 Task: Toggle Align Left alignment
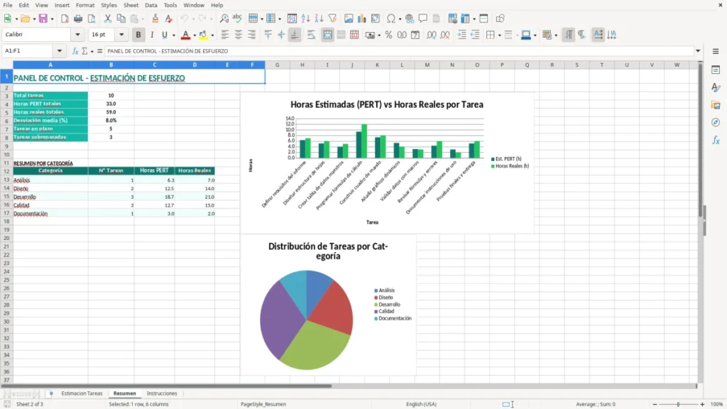(x=225, y=35)
